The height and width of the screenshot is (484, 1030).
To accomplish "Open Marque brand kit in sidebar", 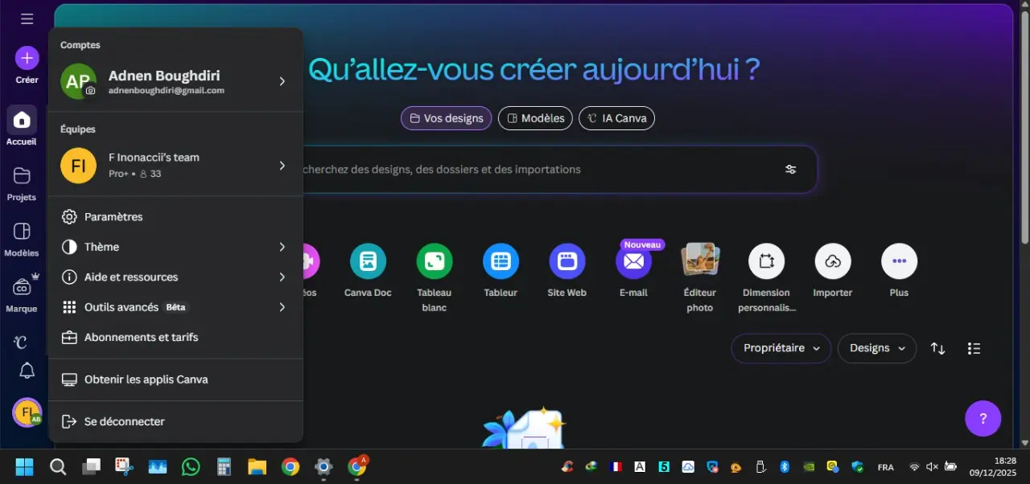I will pos(22,293).
